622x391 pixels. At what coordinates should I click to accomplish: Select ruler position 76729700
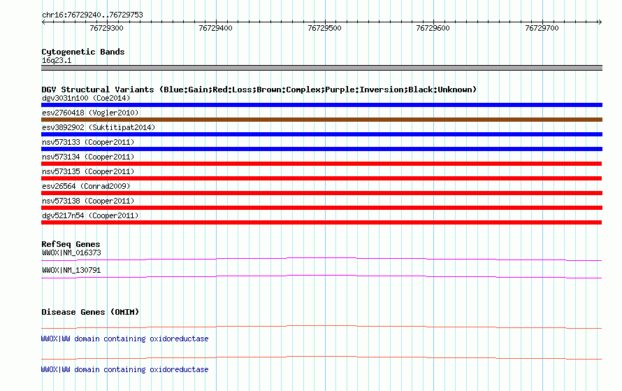click(x=542, y=28)
